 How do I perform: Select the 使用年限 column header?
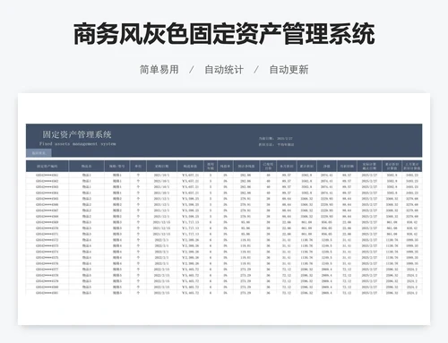point(211,166)
